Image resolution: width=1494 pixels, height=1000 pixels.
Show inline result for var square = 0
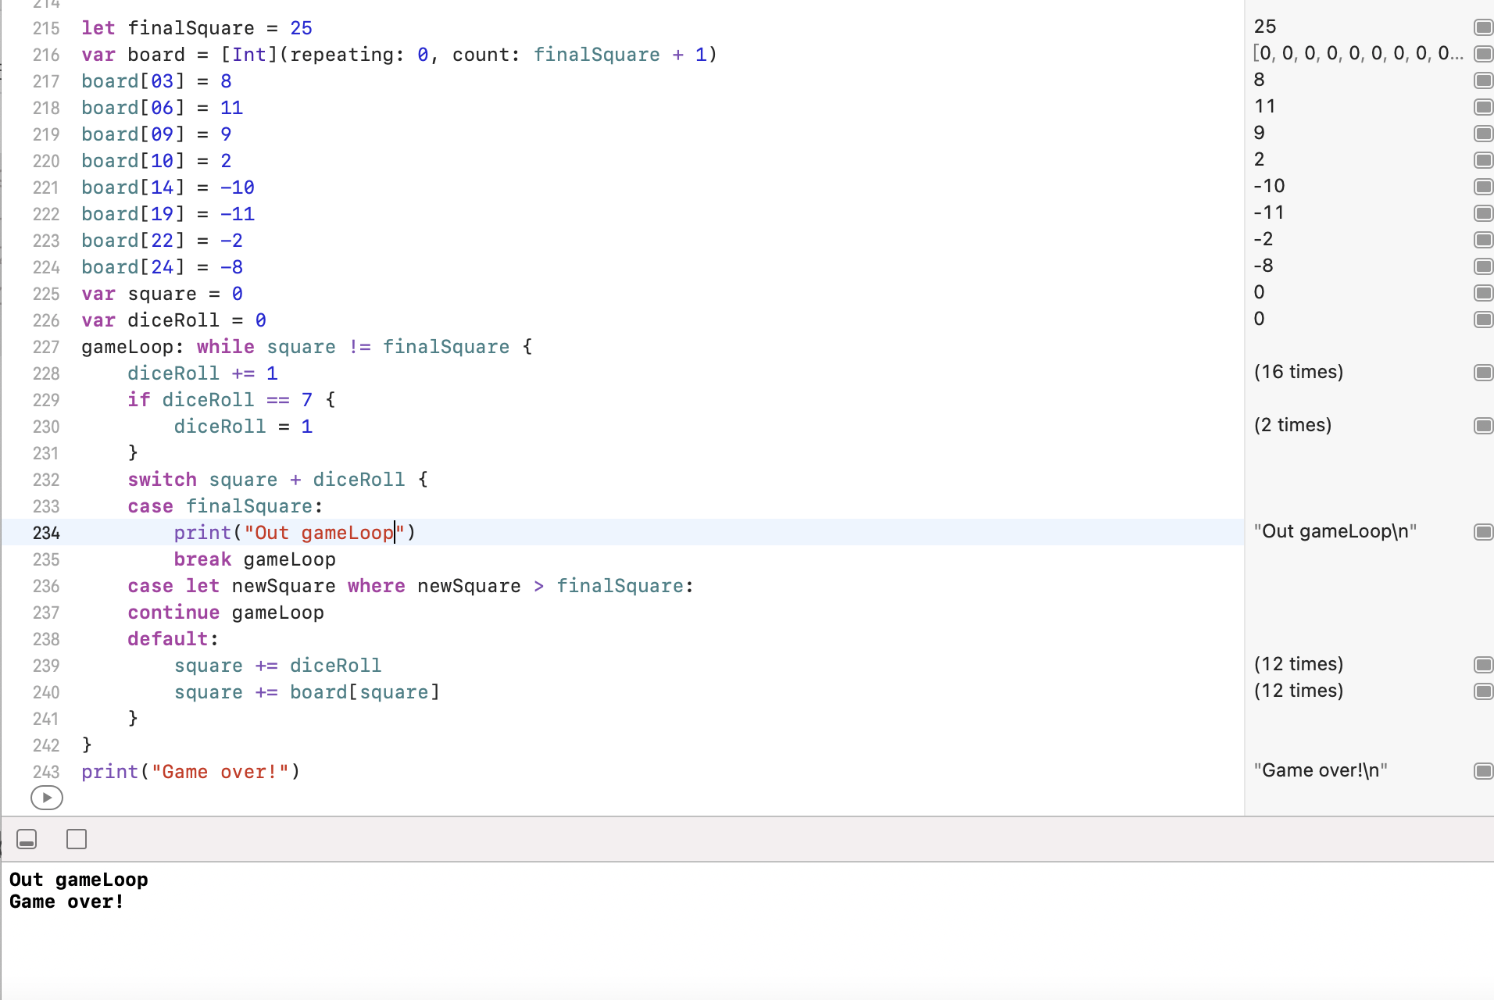coord(1483,293)
